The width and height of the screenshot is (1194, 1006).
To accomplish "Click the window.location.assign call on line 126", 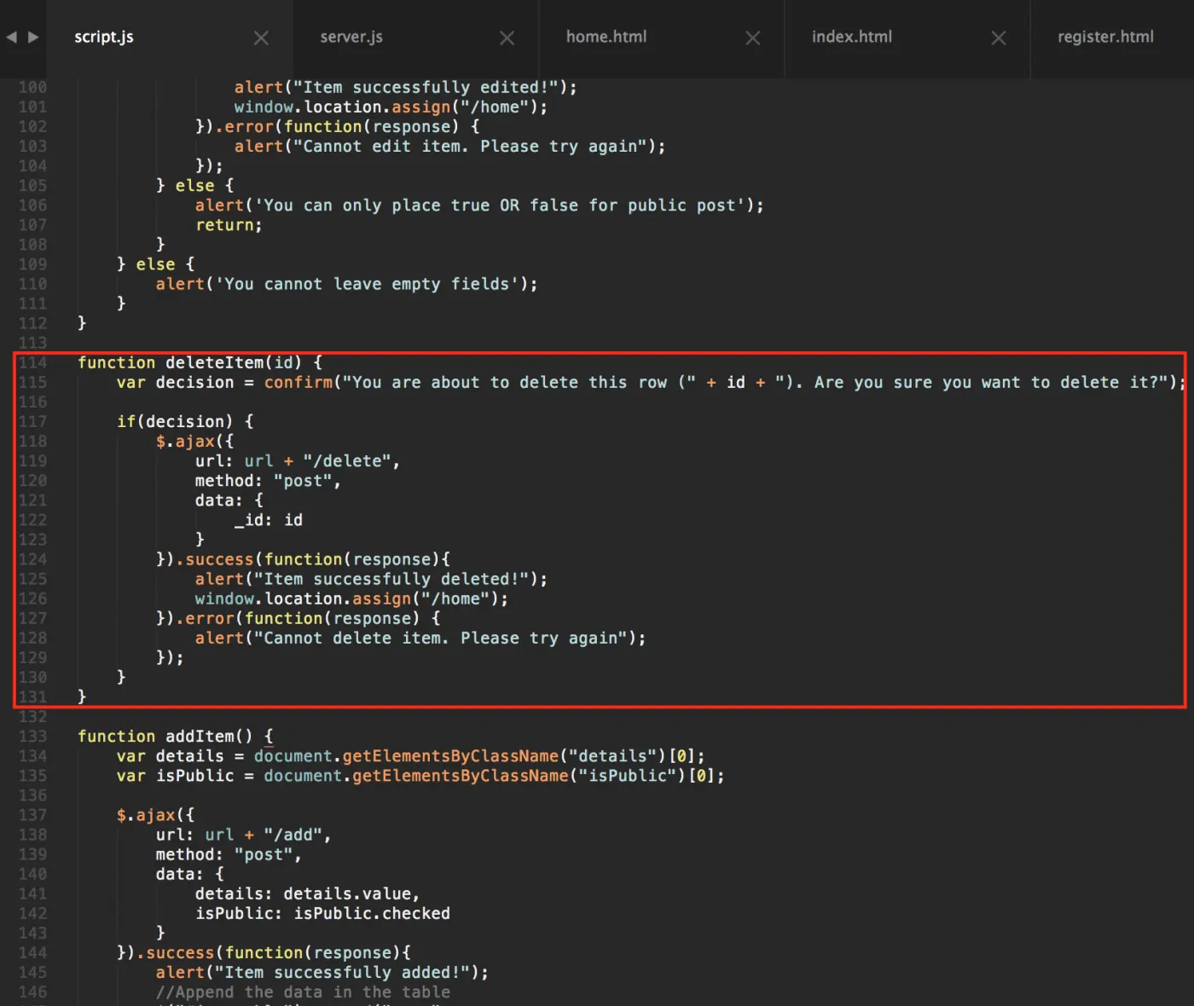I will [x=303, y=599].
